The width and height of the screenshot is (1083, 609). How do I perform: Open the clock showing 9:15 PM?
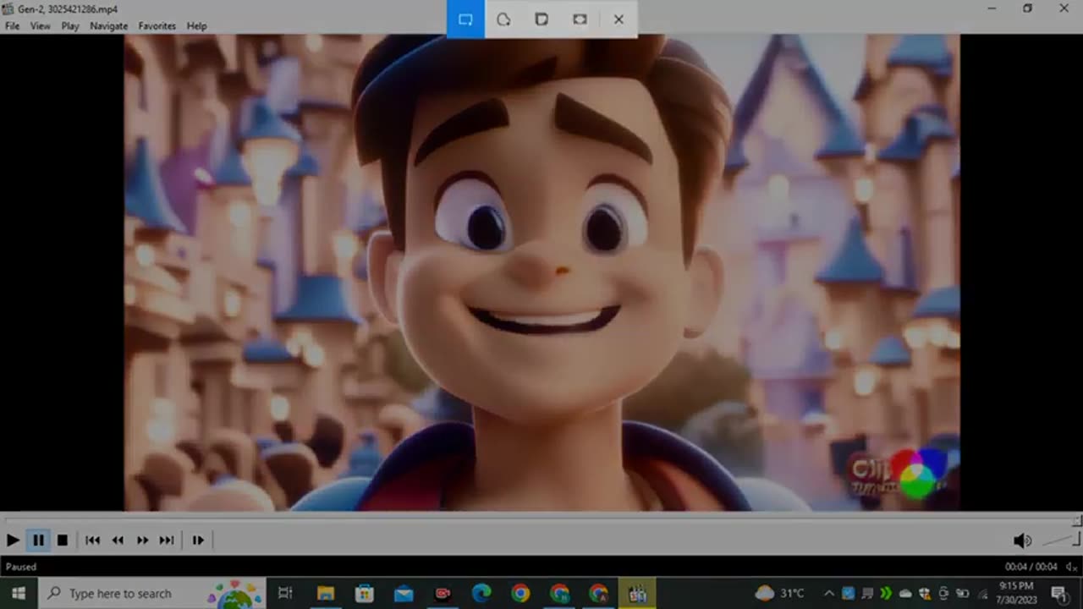pyautogui.click(x=1015, y=593)
